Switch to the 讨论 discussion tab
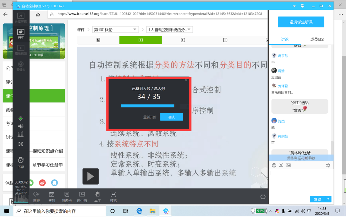This screenshot has height=217, width=346. click(x=285, y=39)
